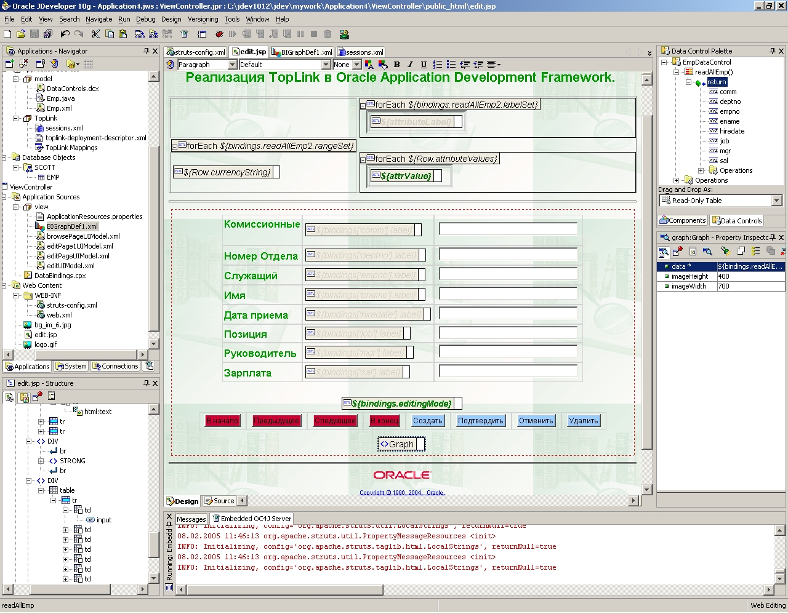Screen dimensions: 788x614
Task: Collapse the TopLink node in Navigator
Action: tap(17, 118)
